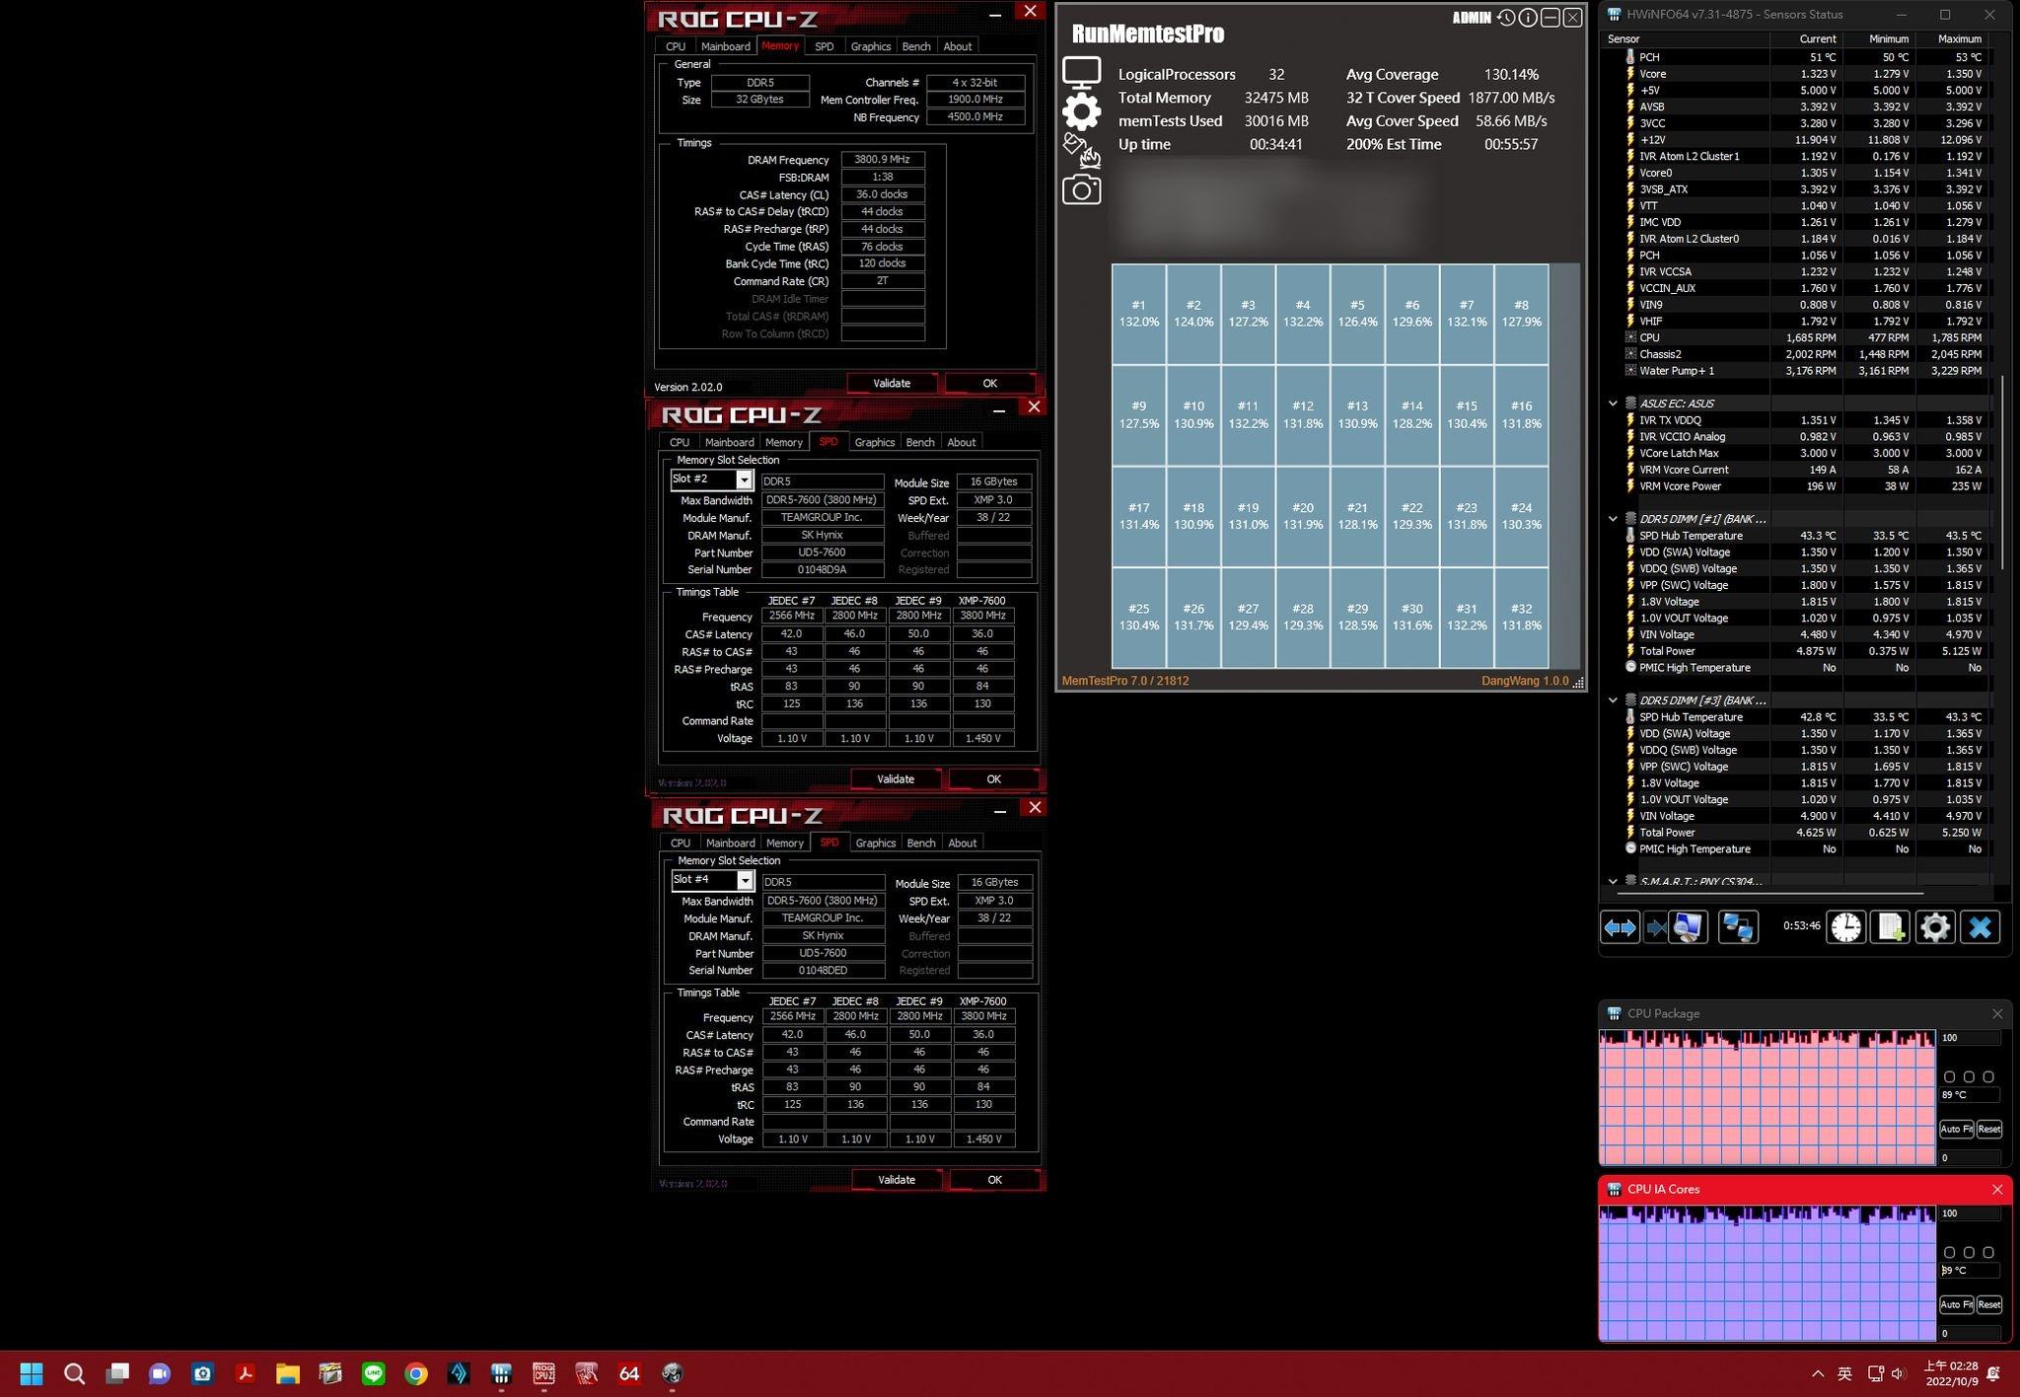Open About tab in top CPU-Z window
Screen dimensions: 2020x1397
point(957,46)
